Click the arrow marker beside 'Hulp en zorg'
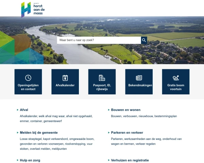This screenshot has height=163, width=204. 18,160
